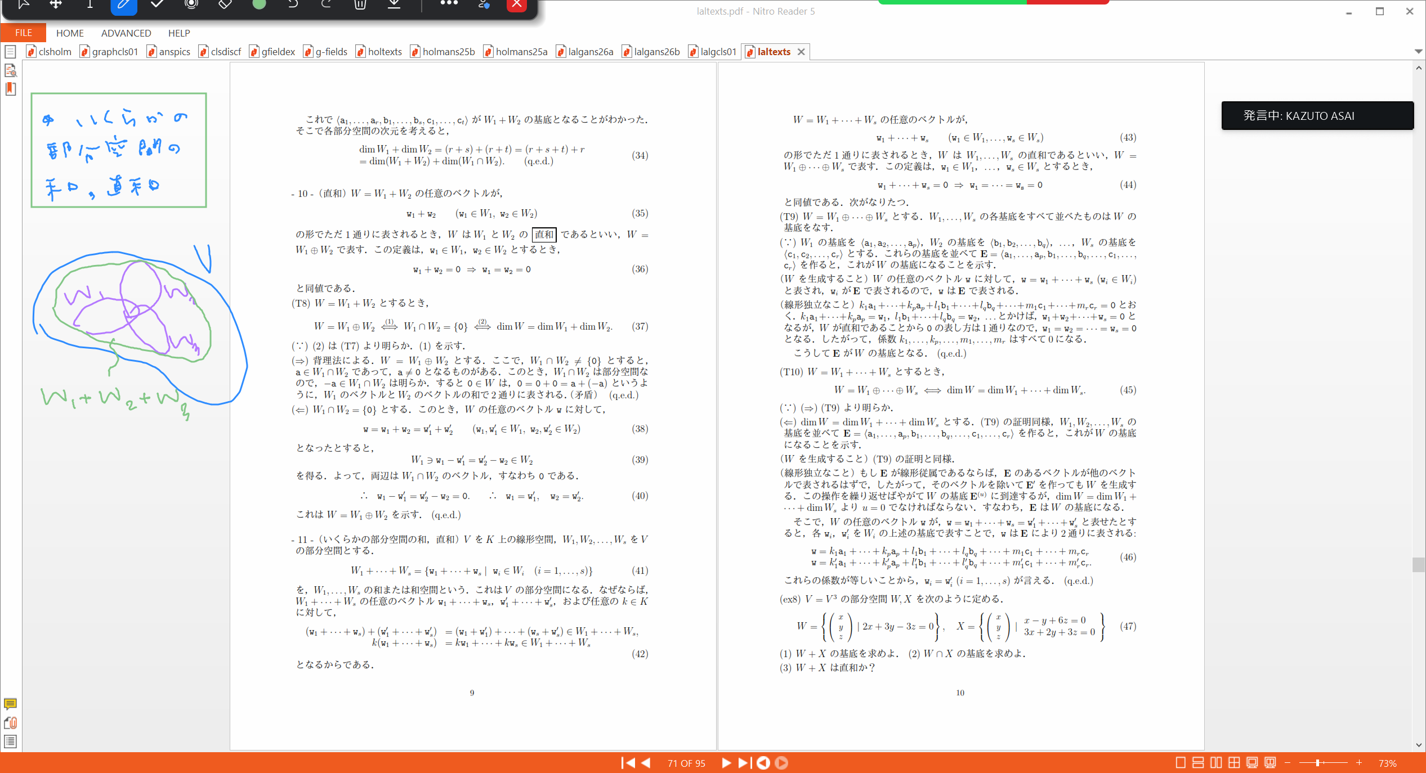
Task: Select the text annotation tool
Action: pyautogui.click(x=90, y=5)
